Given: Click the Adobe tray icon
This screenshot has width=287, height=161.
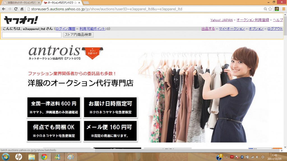Looking at the screenshot, I should 232,157.
